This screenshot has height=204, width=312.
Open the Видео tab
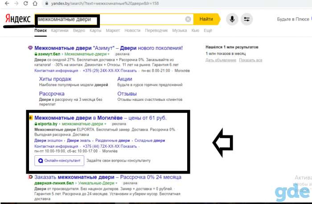[x=79, y=30]
